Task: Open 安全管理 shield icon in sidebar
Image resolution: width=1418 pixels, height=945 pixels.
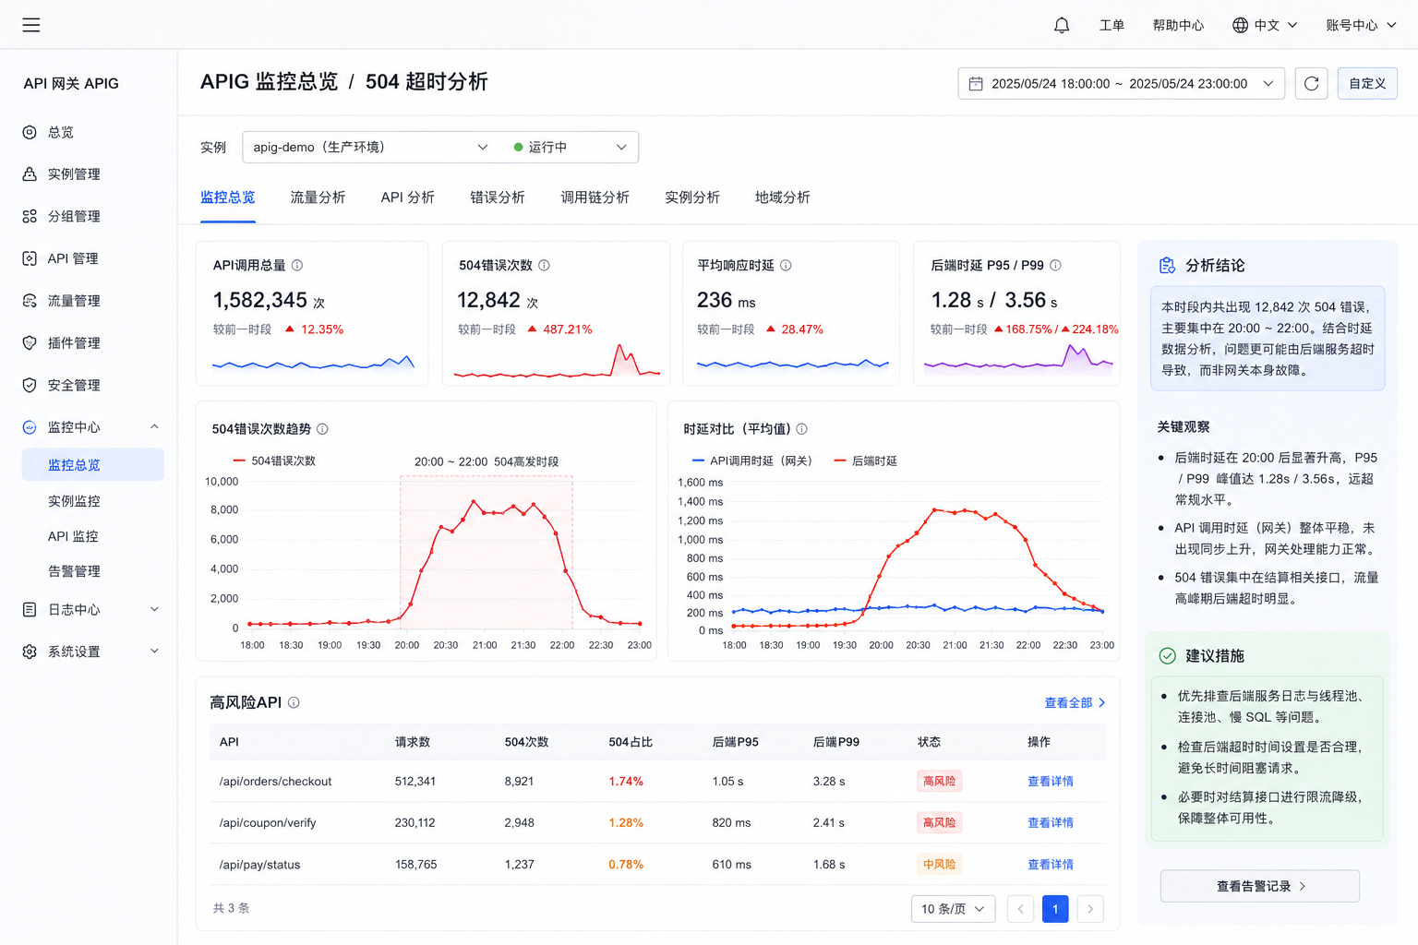Action: [30, 385]
